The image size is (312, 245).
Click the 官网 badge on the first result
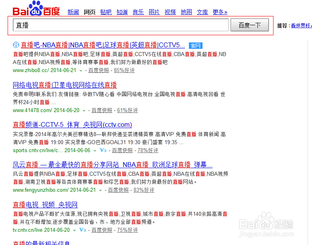click(195, 46)
